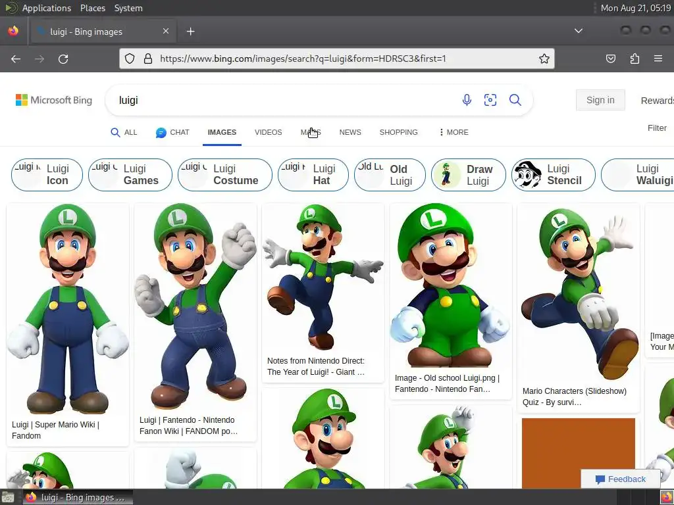Click the Firefox logo icon beside the tab
Viewport: 674px width, 505px height.
pyautogui.click(x=13, y=31)
